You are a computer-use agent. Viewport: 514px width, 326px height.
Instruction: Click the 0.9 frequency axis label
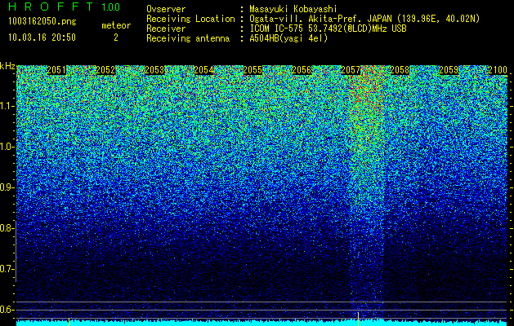point(7,187)
